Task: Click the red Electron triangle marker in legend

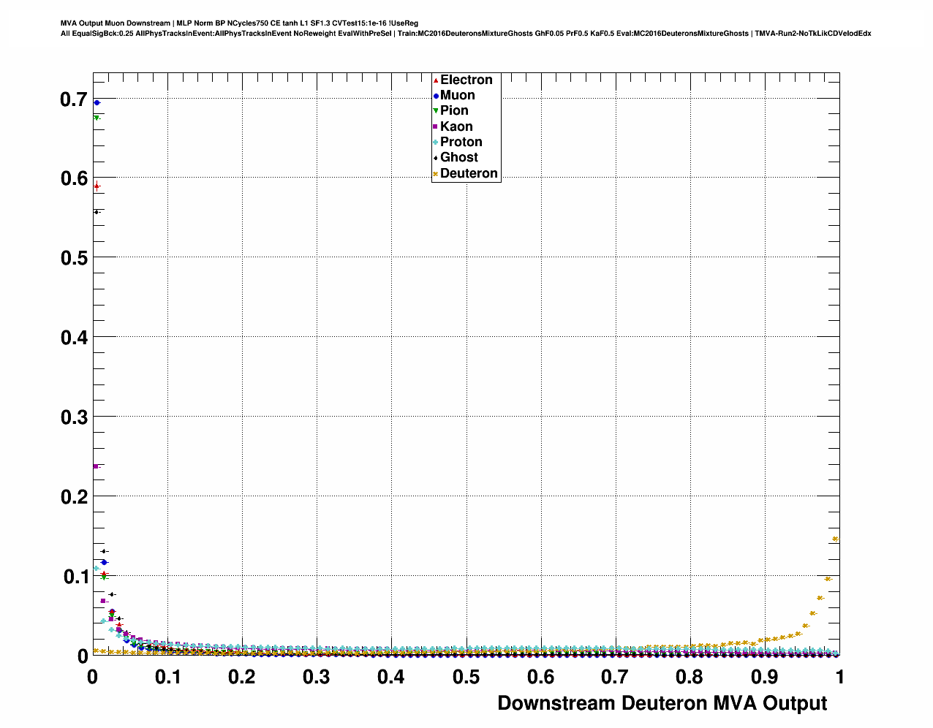Action: point(436,80)
